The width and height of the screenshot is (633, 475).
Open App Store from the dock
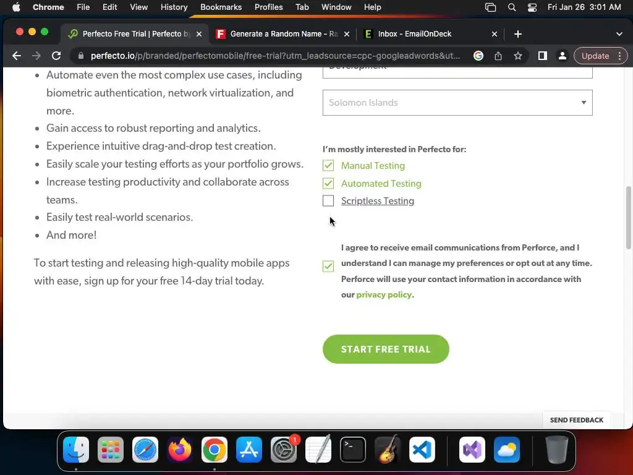pyautogui.click(x=249, y=450)
